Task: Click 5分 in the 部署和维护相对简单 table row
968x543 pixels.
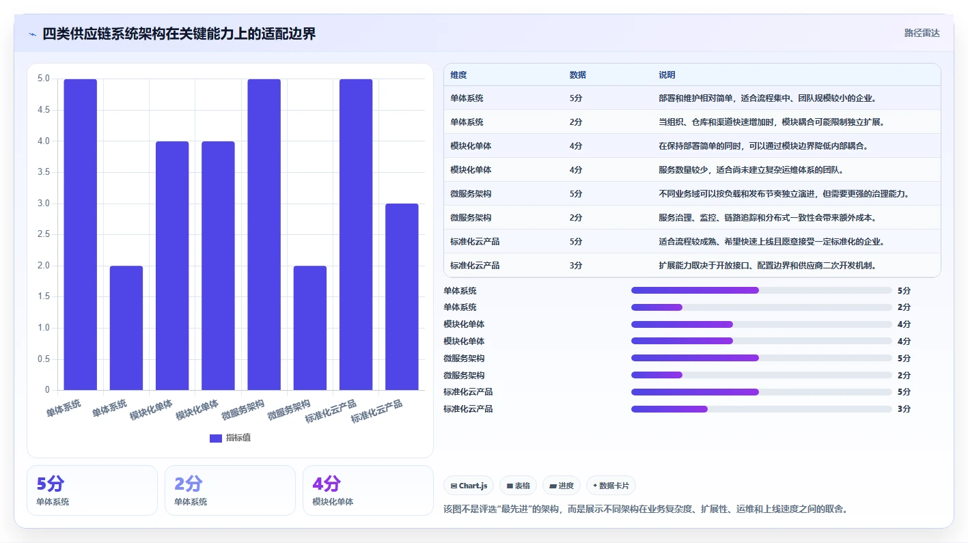Action: pyautogui.click(x=576, y=98)
